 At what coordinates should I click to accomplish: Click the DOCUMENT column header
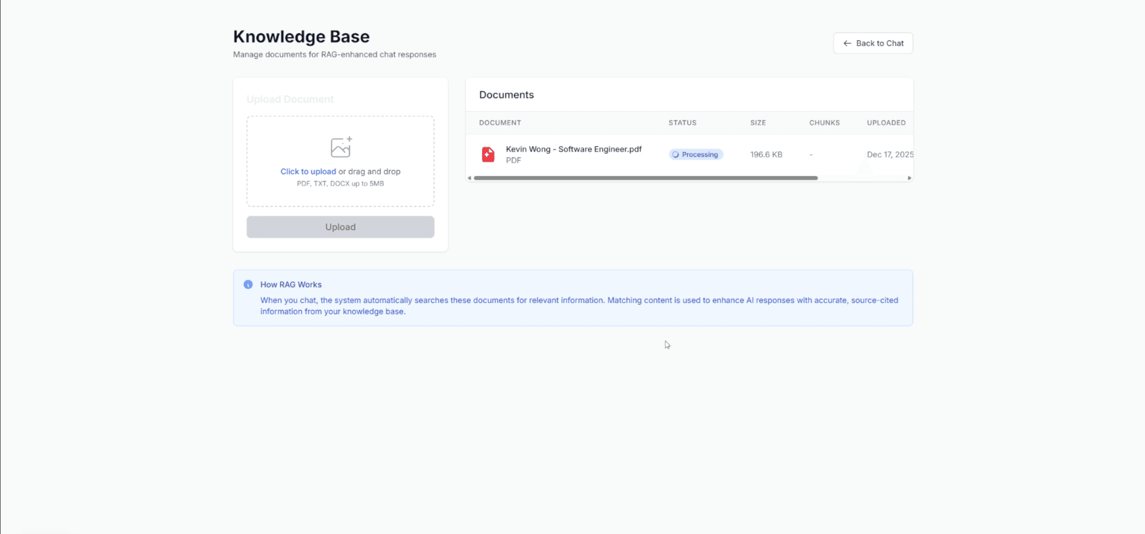500,123
